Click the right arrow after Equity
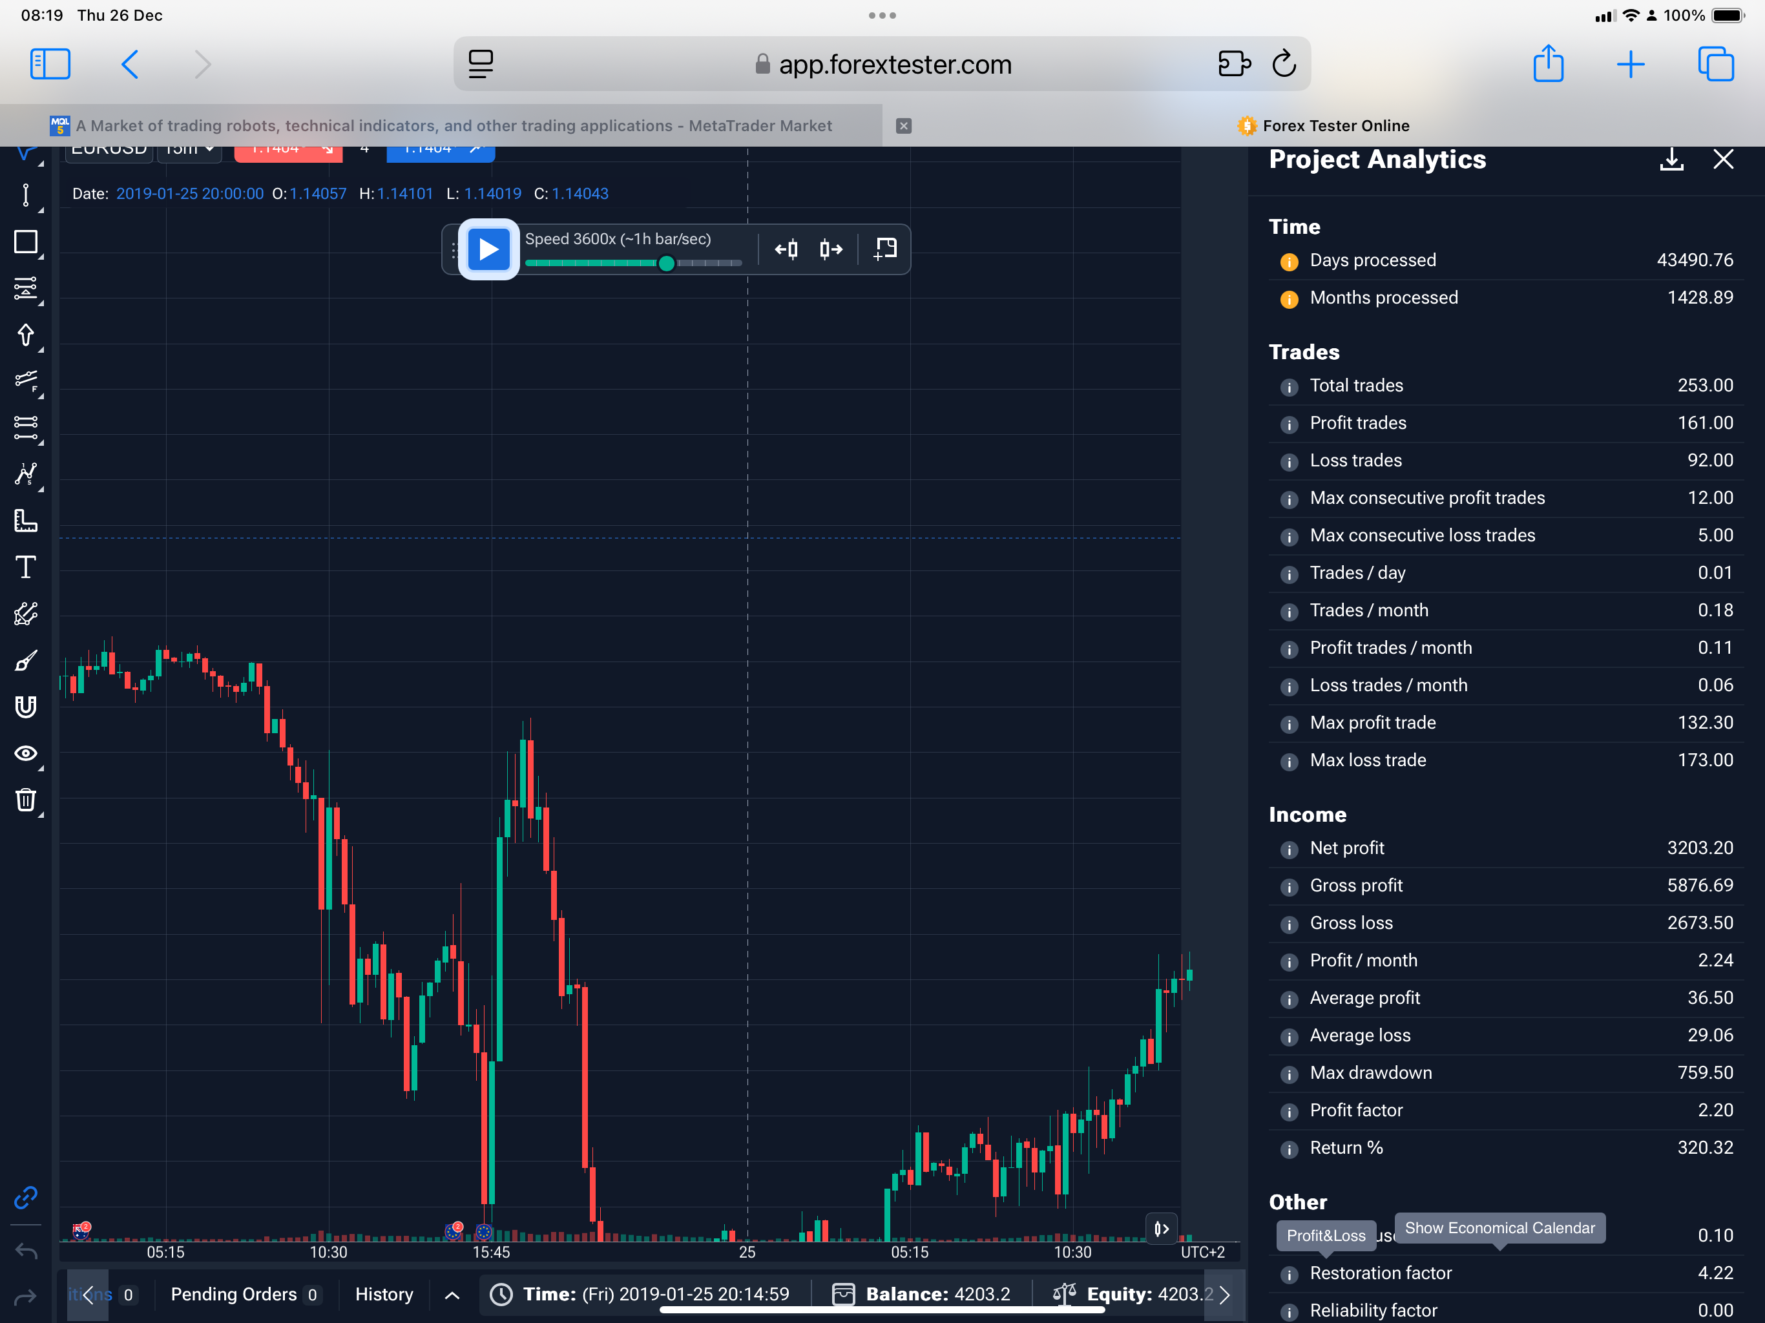This screenshot has height=1323, width=1765. [x=1224, y=1295]
